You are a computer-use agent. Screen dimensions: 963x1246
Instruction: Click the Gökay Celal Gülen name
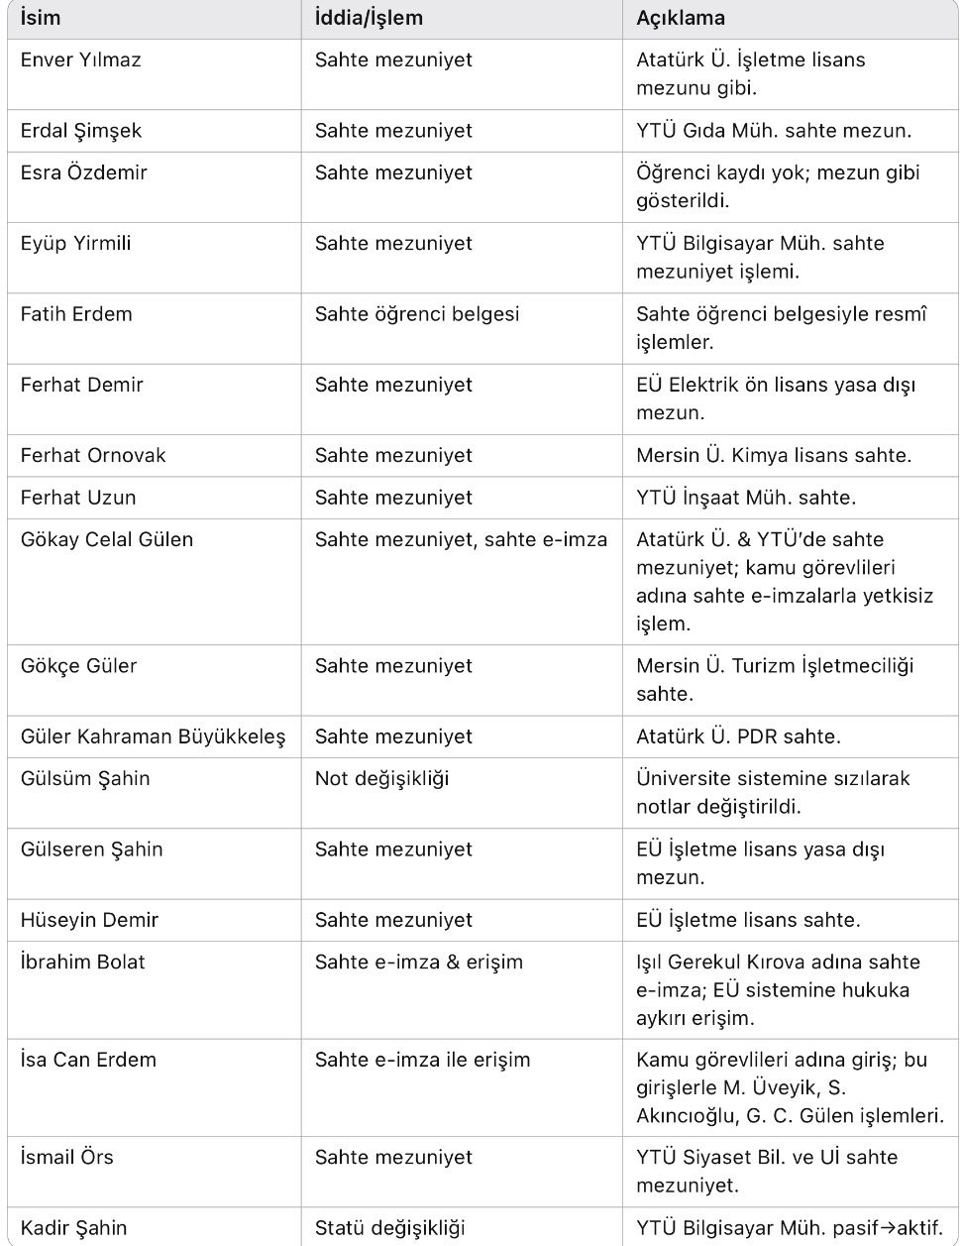point(107,540)
